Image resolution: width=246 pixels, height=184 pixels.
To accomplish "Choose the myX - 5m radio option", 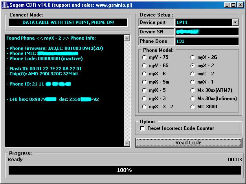I will click(144, 82).
